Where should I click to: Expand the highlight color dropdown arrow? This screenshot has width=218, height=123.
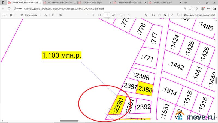click(x=15, y=15)
